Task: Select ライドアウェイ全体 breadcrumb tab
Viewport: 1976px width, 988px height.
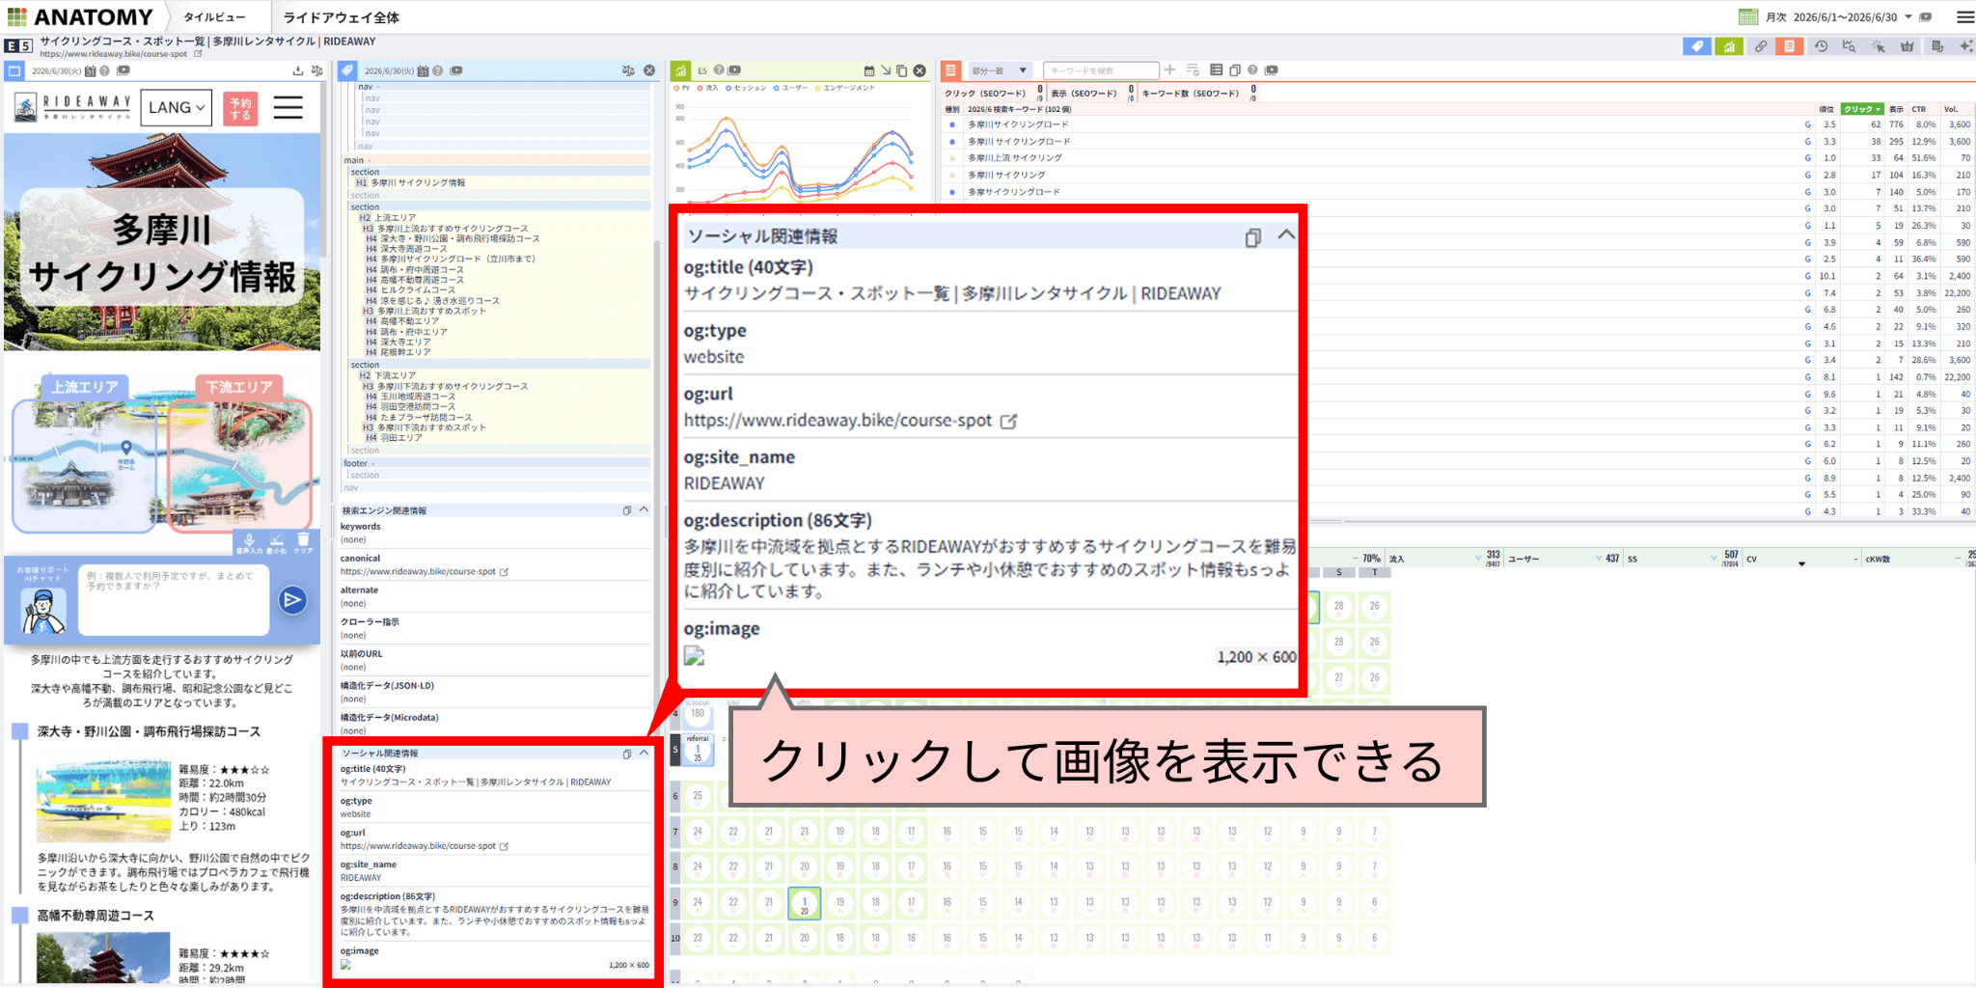Action: point(341,17)
